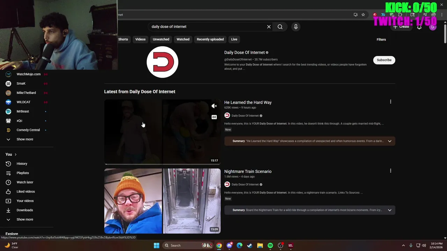Select the Recently uploaded filter chip

(x=210, y=39)
